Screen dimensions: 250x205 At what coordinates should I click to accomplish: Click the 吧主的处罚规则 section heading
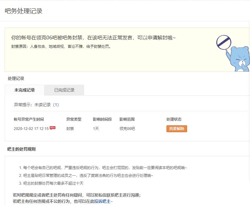coord(21,149)
